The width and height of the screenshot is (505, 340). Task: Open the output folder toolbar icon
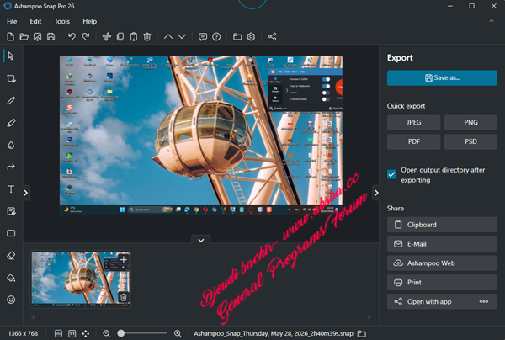(x=237, y=37)
